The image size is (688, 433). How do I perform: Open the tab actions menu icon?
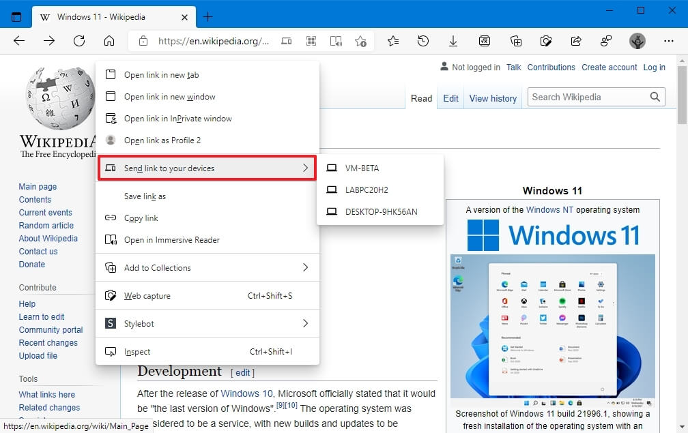click(16, 17)
